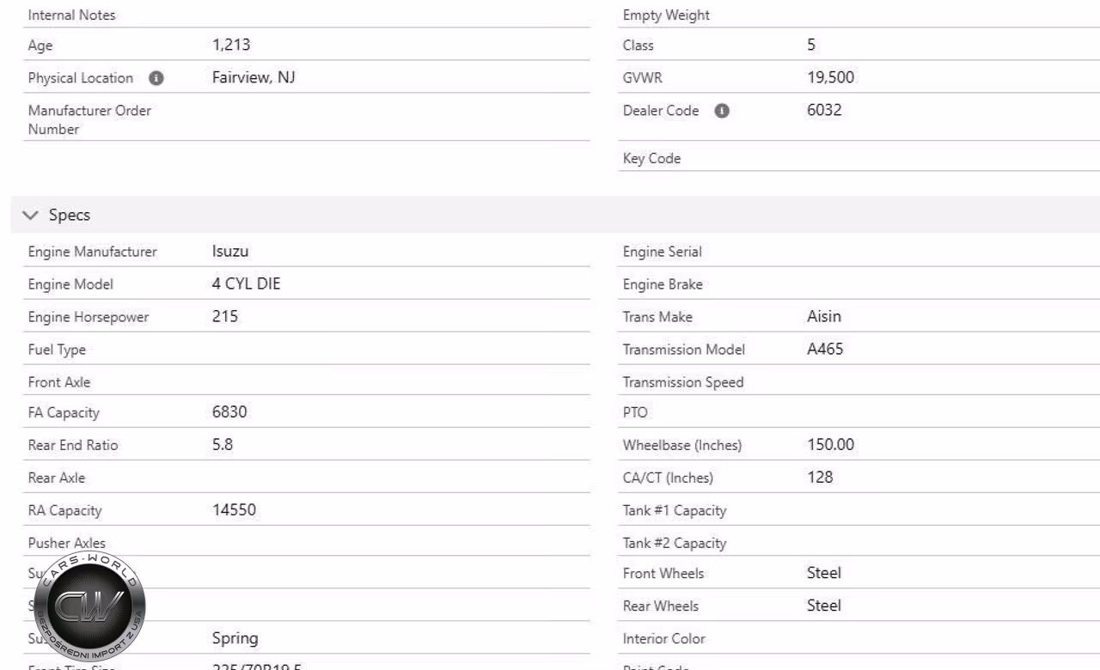Click the Rear Wheels value Steel
The height and width of the screenshot is (670, 1100).
tap(824, 606)
